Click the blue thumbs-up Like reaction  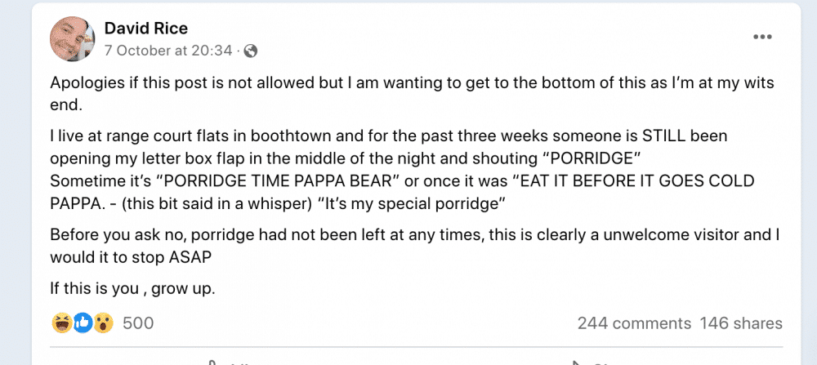[83, 323]
